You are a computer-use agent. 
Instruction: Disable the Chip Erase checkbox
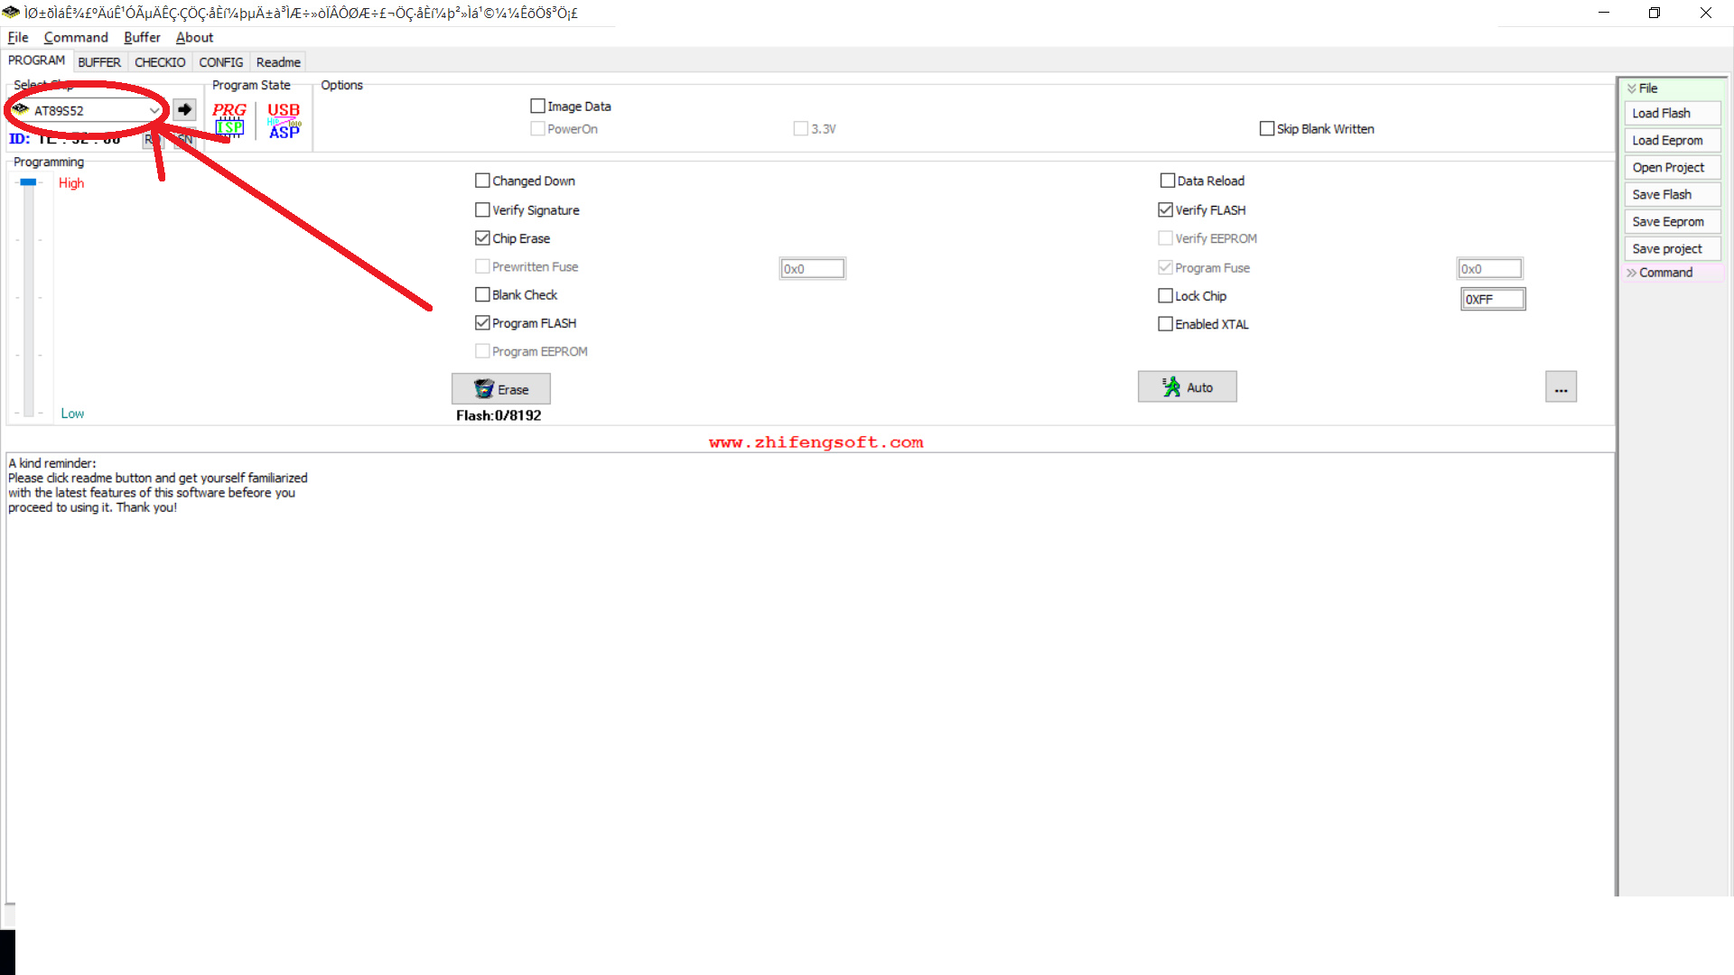coord(482,238)
